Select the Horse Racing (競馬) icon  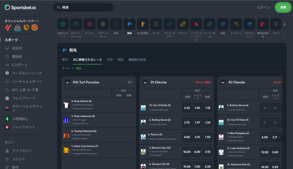(130, 24)
